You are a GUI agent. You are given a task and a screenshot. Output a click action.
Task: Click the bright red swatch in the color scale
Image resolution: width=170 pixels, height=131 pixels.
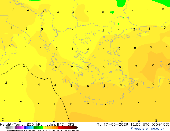[58, 128]
